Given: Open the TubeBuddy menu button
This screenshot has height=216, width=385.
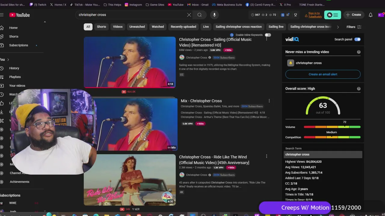Looking at the screenshot, I should 332,15.
